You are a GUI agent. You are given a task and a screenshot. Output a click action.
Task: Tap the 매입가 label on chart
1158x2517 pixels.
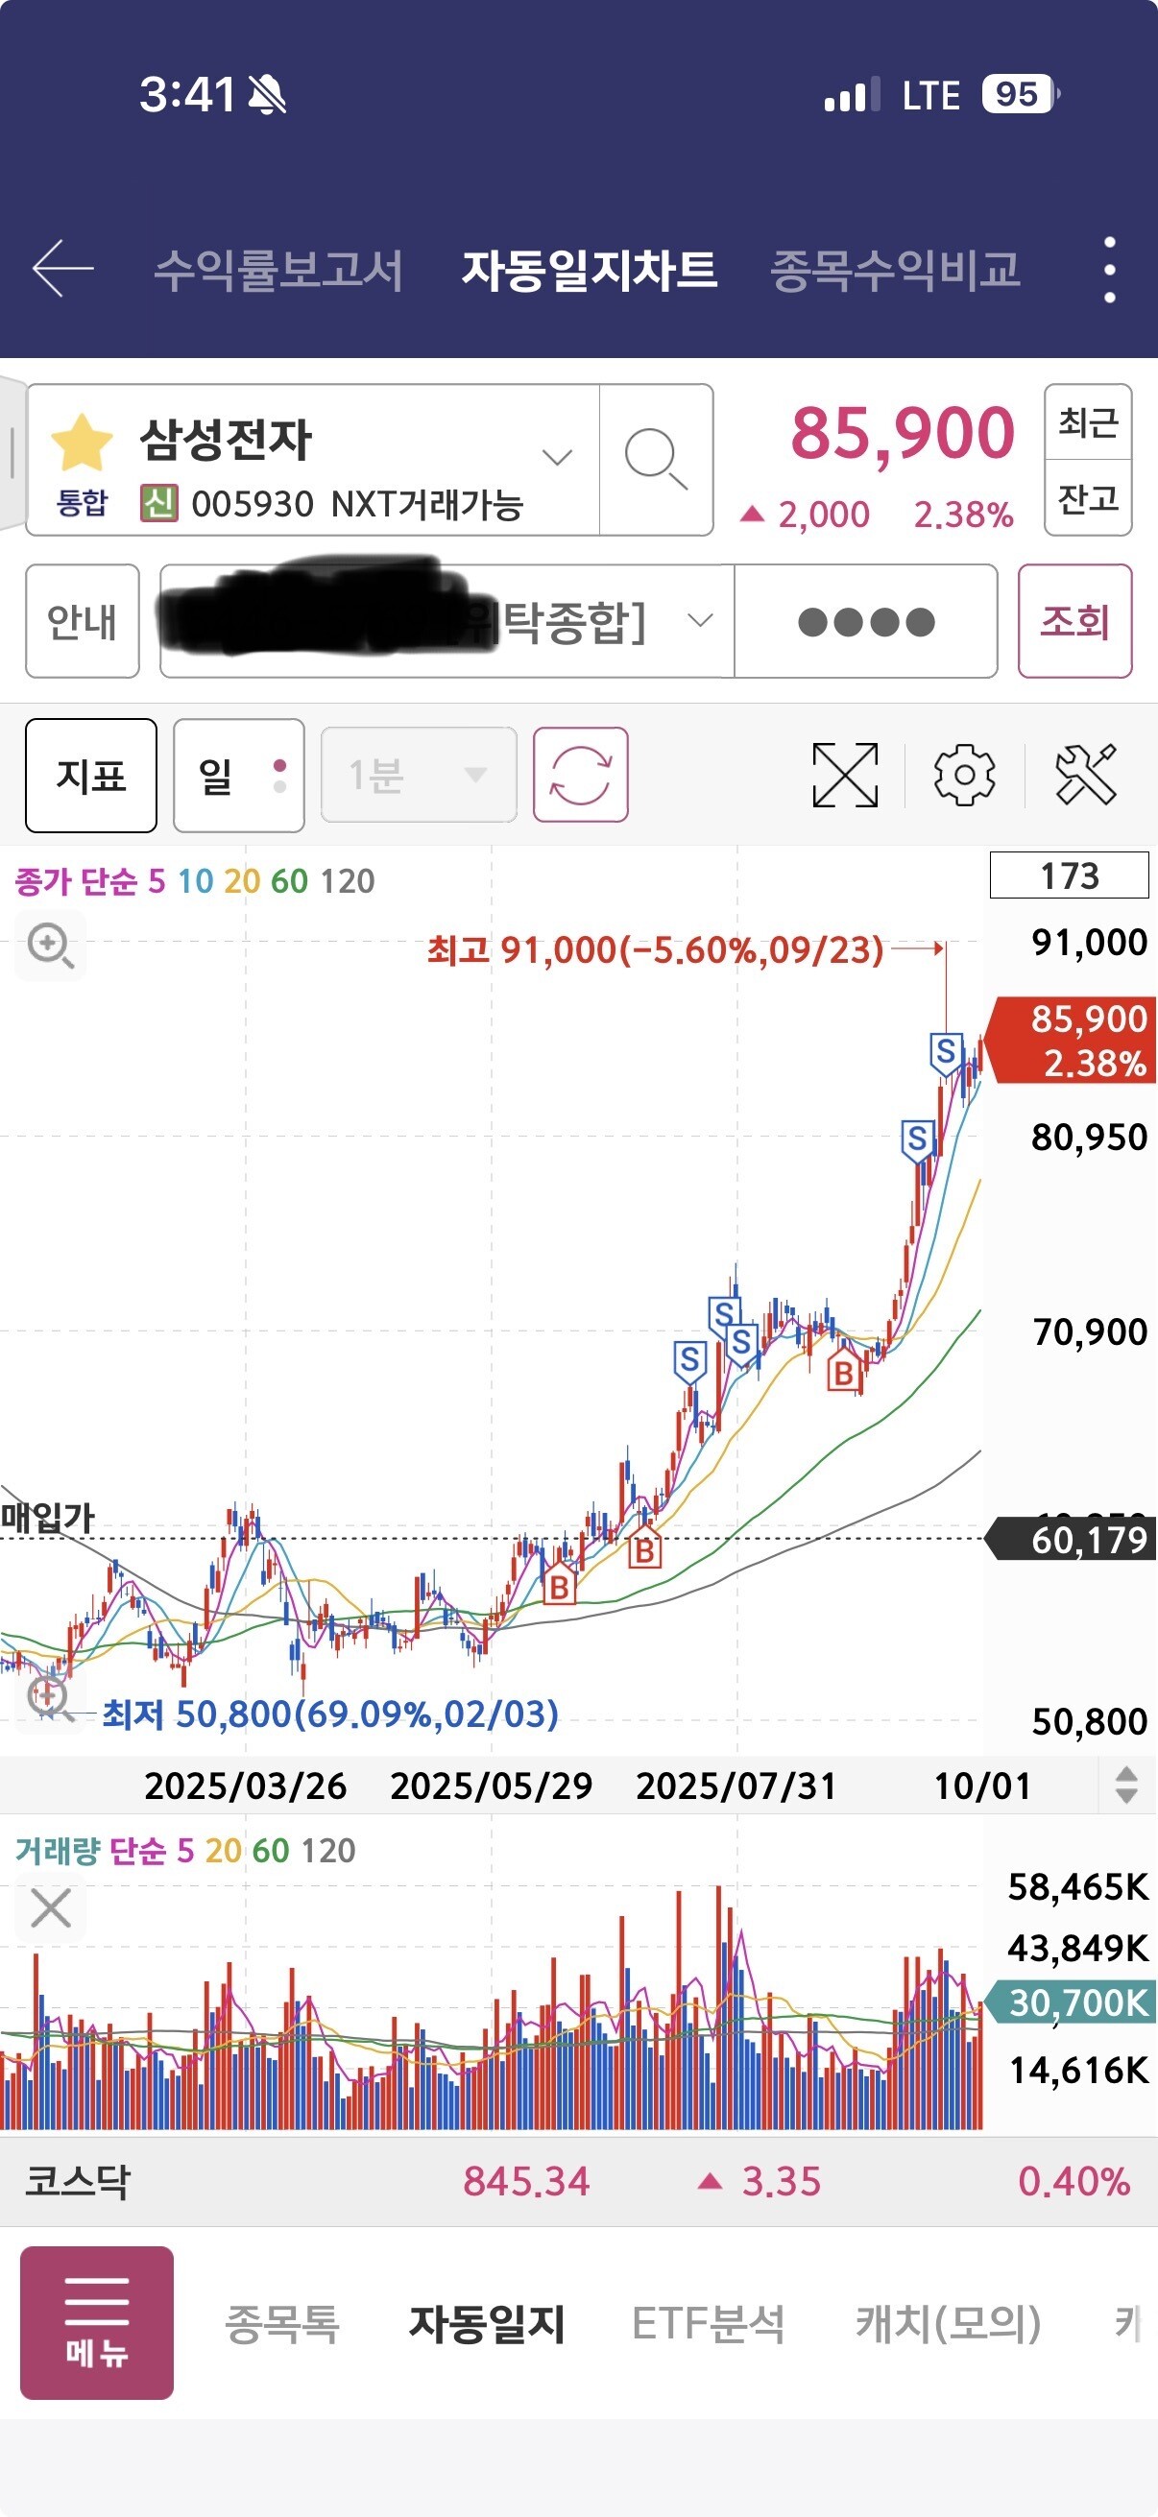click(x=48, y=1518)
